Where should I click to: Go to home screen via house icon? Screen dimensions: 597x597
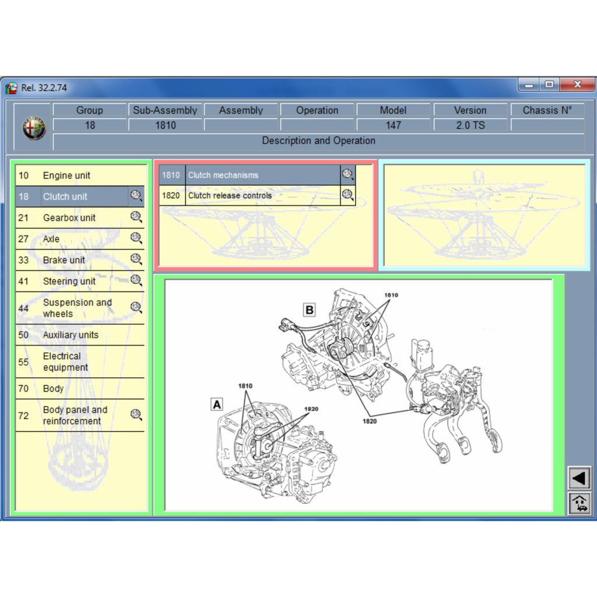580,503
